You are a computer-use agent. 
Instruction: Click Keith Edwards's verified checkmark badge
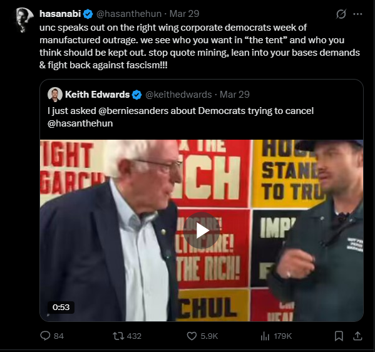137,95
